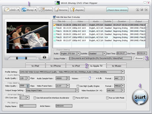The image size is (152, 114).
Task: Click the Output Folder path field
Action: click(x=100, y=58)
